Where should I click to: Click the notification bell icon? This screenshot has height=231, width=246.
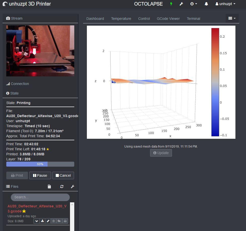tap(206, 4)
